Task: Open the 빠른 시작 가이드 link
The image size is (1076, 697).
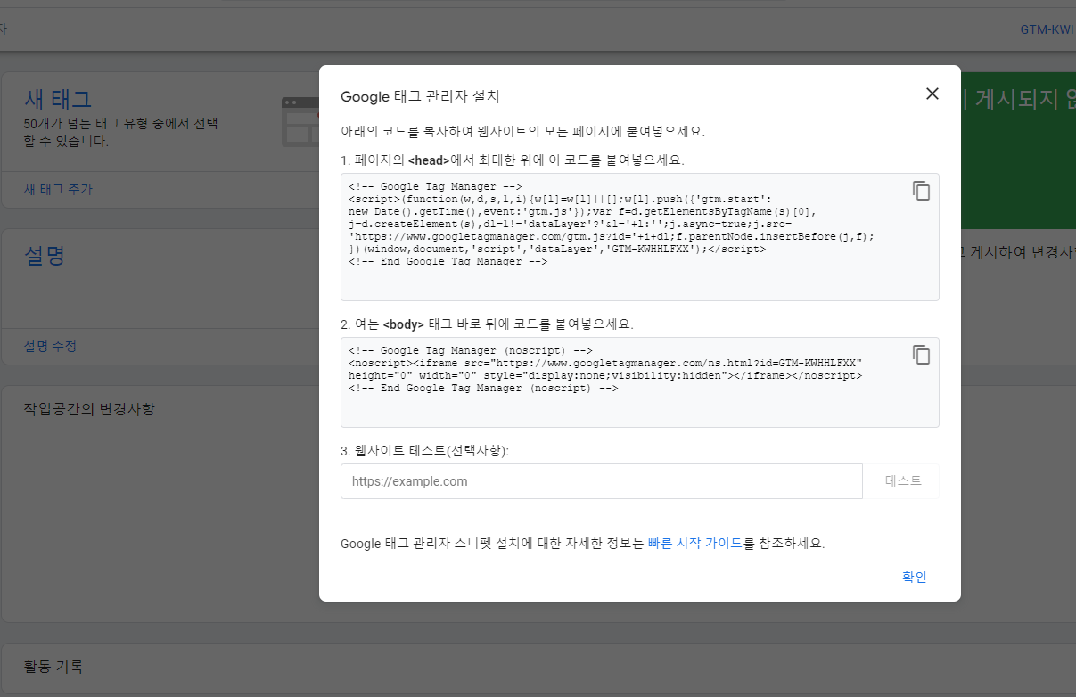Action: pyautogui.click(x=694, y=543)
